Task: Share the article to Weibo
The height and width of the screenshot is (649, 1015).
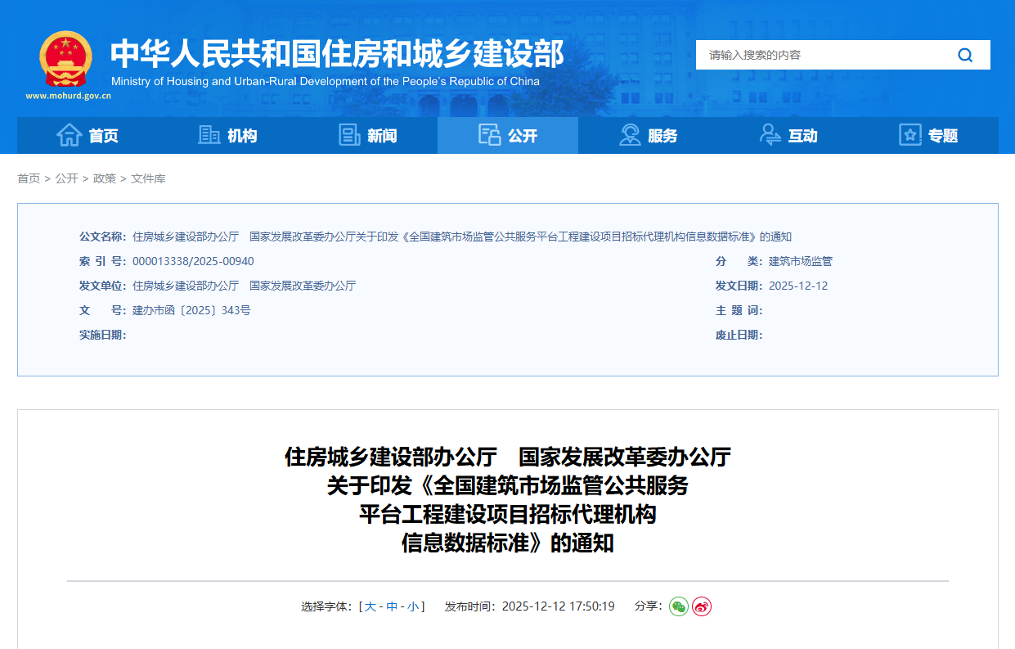Action: tap(701, 606)
